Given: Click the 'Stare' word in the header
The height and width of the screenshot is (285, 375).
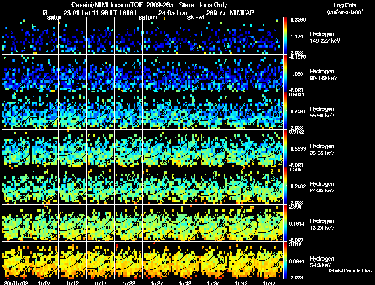Looking at the screenshot, I should (186, 5).
